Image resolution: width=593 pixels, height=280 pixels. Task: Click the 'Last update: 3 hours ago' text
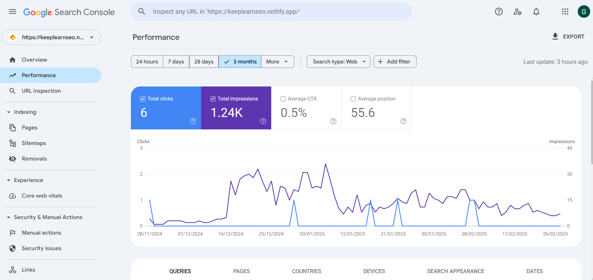[x=555, y=62]
